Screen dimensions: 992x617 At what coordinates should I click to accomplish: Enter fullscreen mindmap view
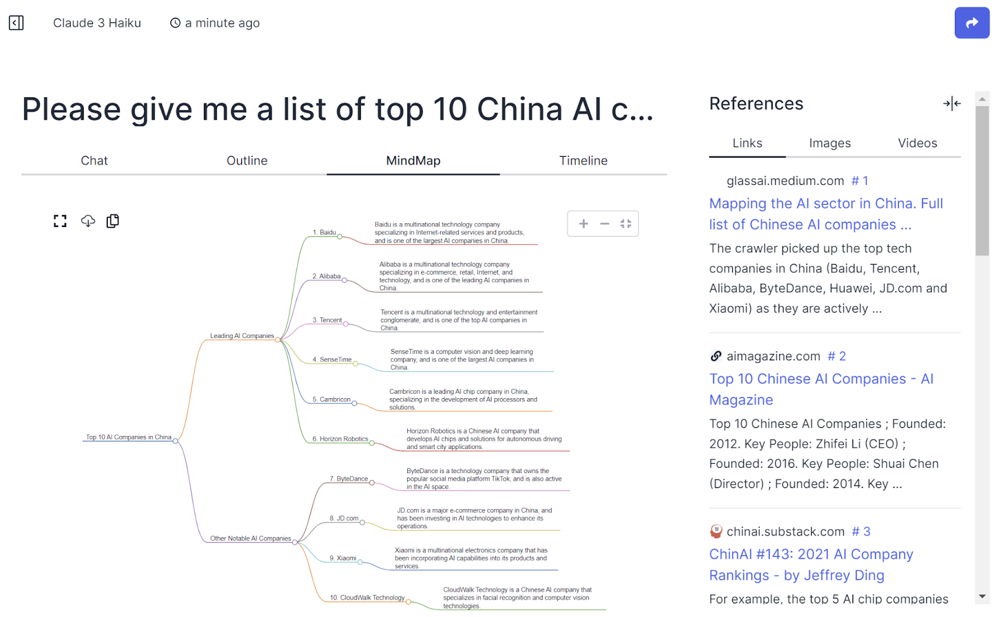tap(60, 221)
